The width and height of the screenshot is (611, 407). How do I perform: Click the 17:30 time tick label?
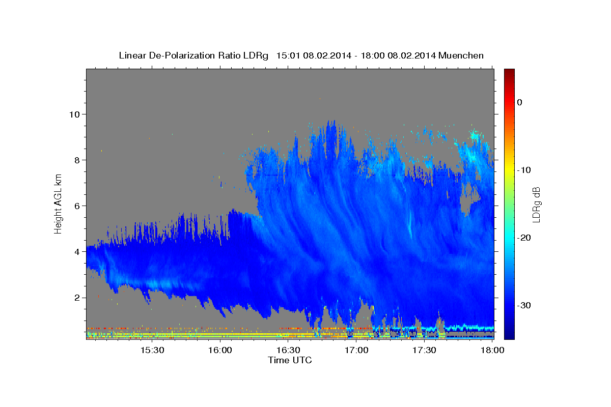pos(425,351)
